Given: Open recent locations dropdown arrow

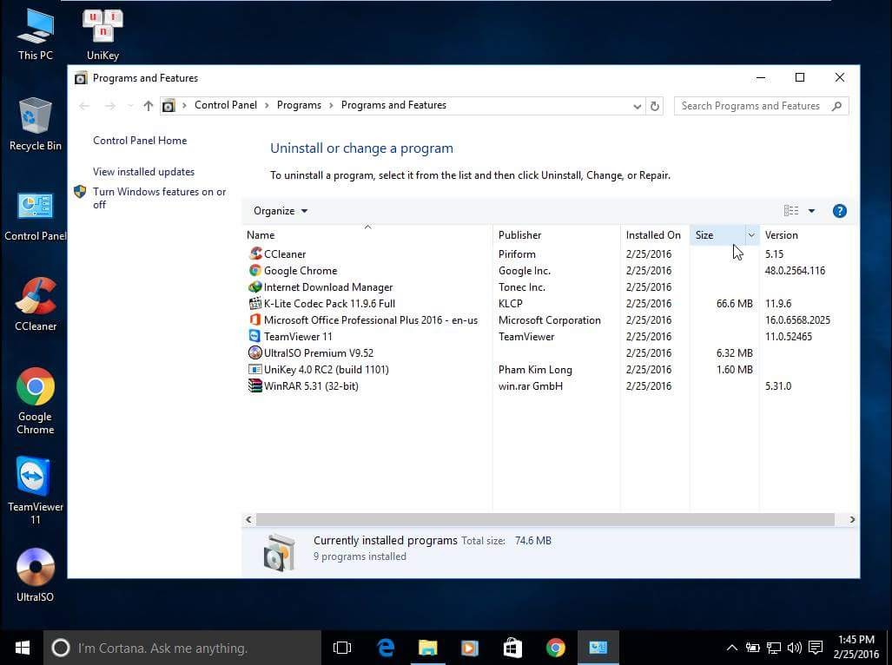Looking at the screenshot, I should [x=130, y=106].
